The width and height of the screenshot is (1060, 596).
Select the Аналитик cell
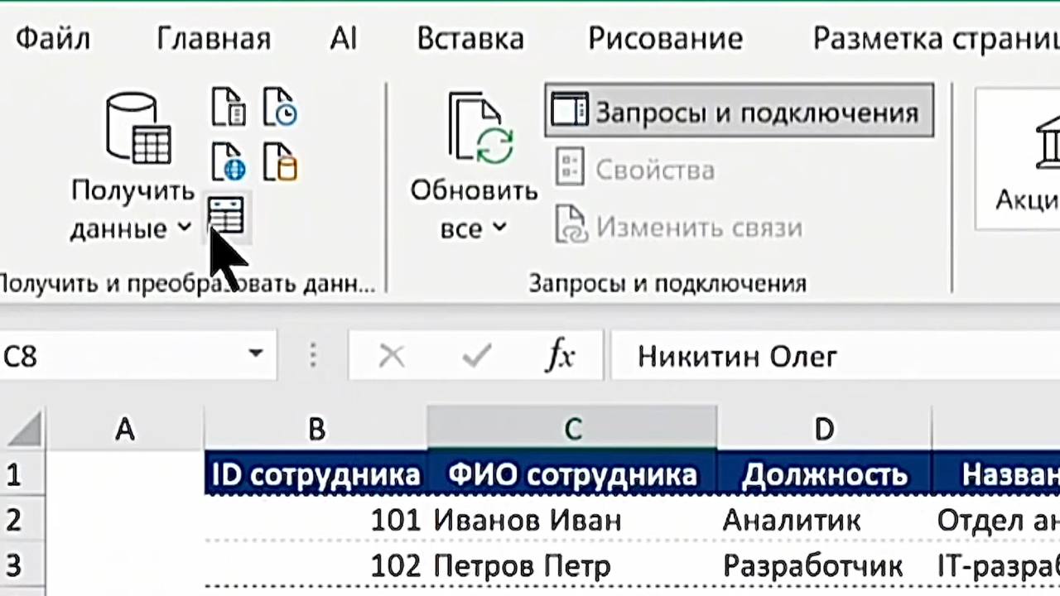point(824,520)
